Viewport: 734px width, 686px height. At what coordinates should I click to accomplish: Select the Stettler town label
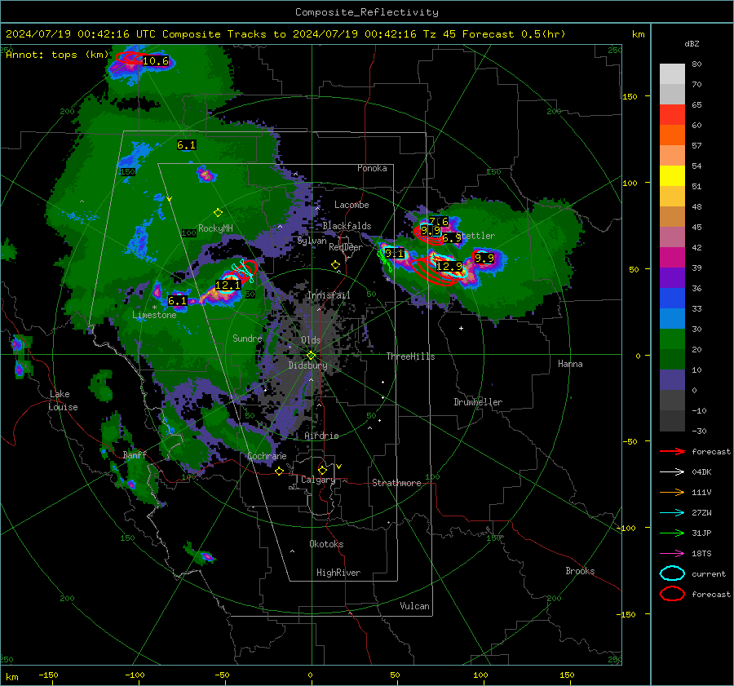[475, 236]
